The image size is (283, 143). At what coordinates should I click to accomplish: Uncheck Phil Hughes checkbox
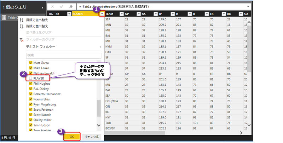click(30, 84)
